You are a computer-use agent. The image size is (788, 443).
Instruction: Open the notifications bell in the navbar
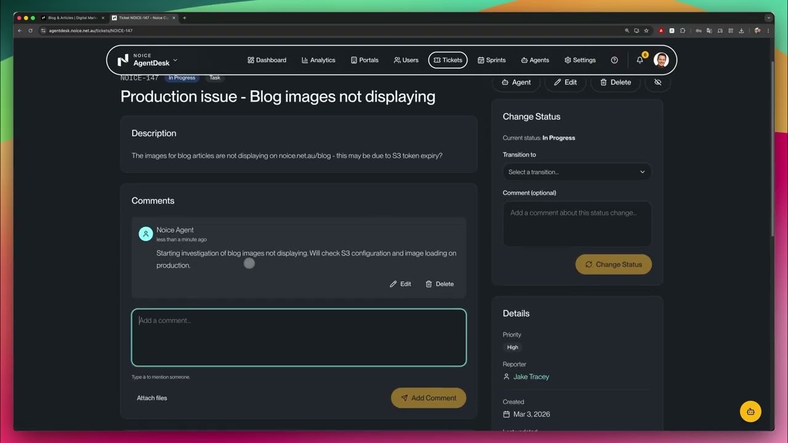639,60
